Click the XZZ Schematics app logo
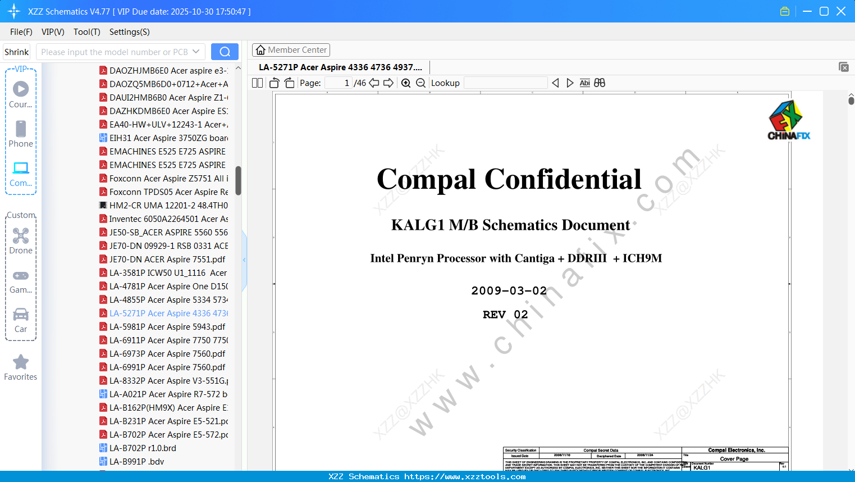 [14, 11]
